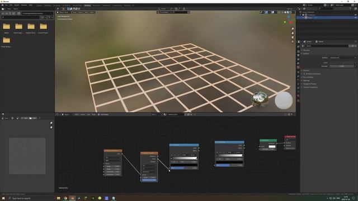
Task: Open the Scene properties tab icon
Action: [x=298, y=63]
